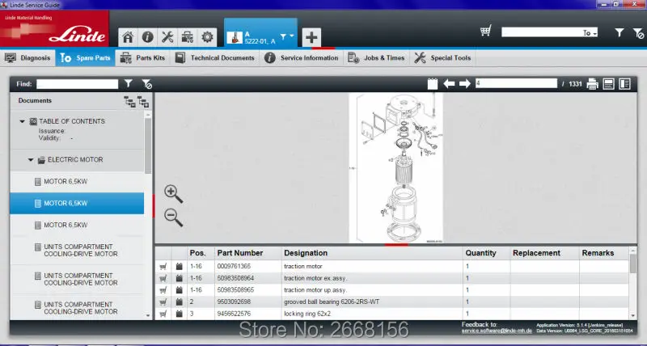Screen dimensions: 647x346
Task: Select the highlighted MOTOR 6,5KW document
Action: point(77,203)
